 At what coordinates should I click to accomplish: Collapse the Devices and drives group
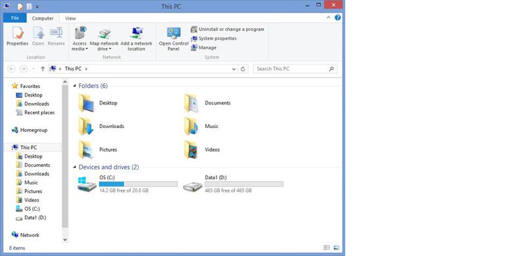tap(75, 167)
